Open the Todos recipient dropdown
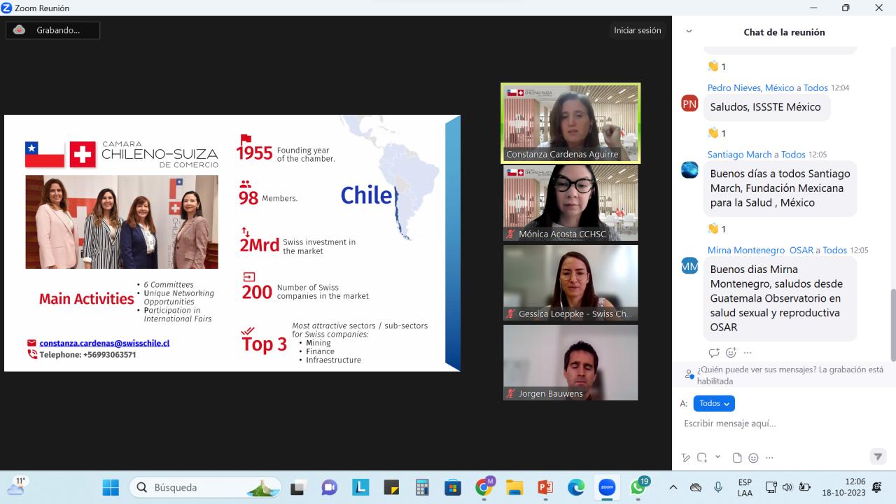Viewport: 896px width, 504px height. click(x=714, y=403)
